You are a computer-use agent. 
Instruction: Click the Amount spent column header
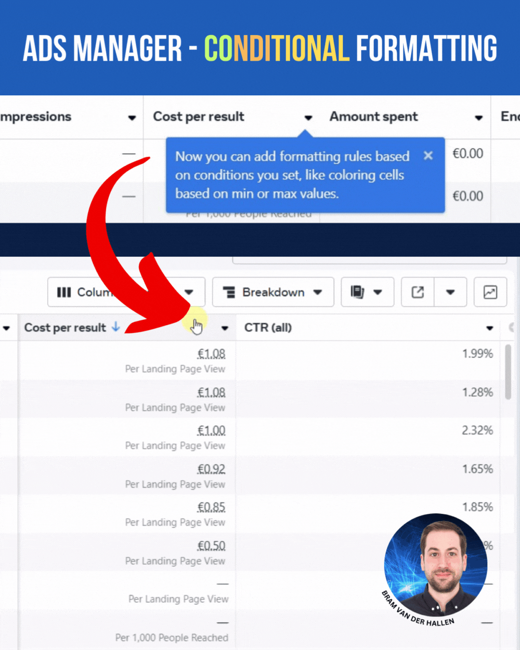tap(374, 117)
